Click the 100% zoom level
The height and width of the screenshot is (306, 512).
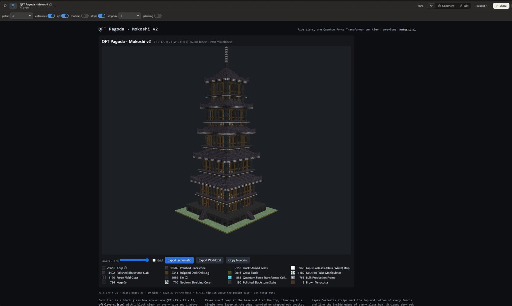coord(420,6)
